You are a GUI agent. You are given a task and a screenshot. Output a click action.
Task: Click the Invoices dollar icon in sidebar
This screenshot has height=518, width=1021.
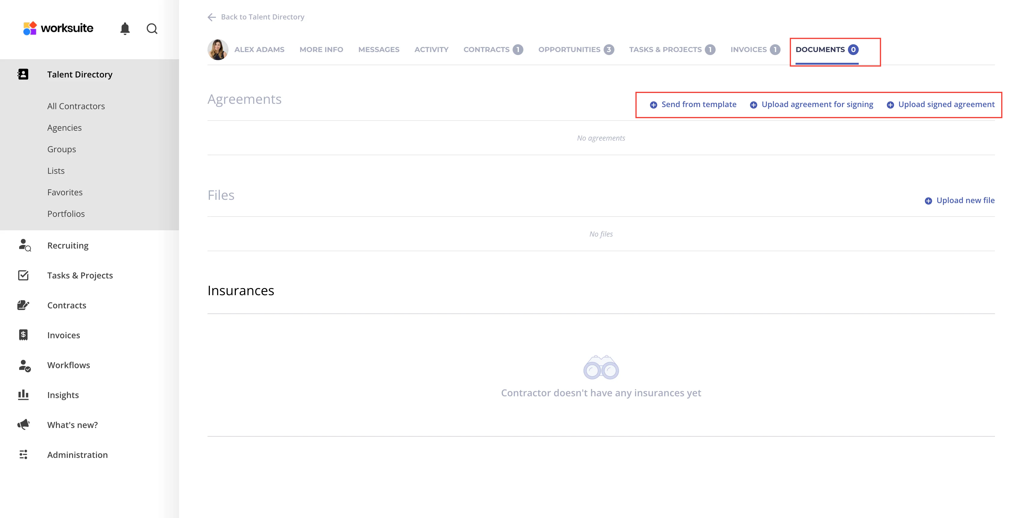[23, 335]
